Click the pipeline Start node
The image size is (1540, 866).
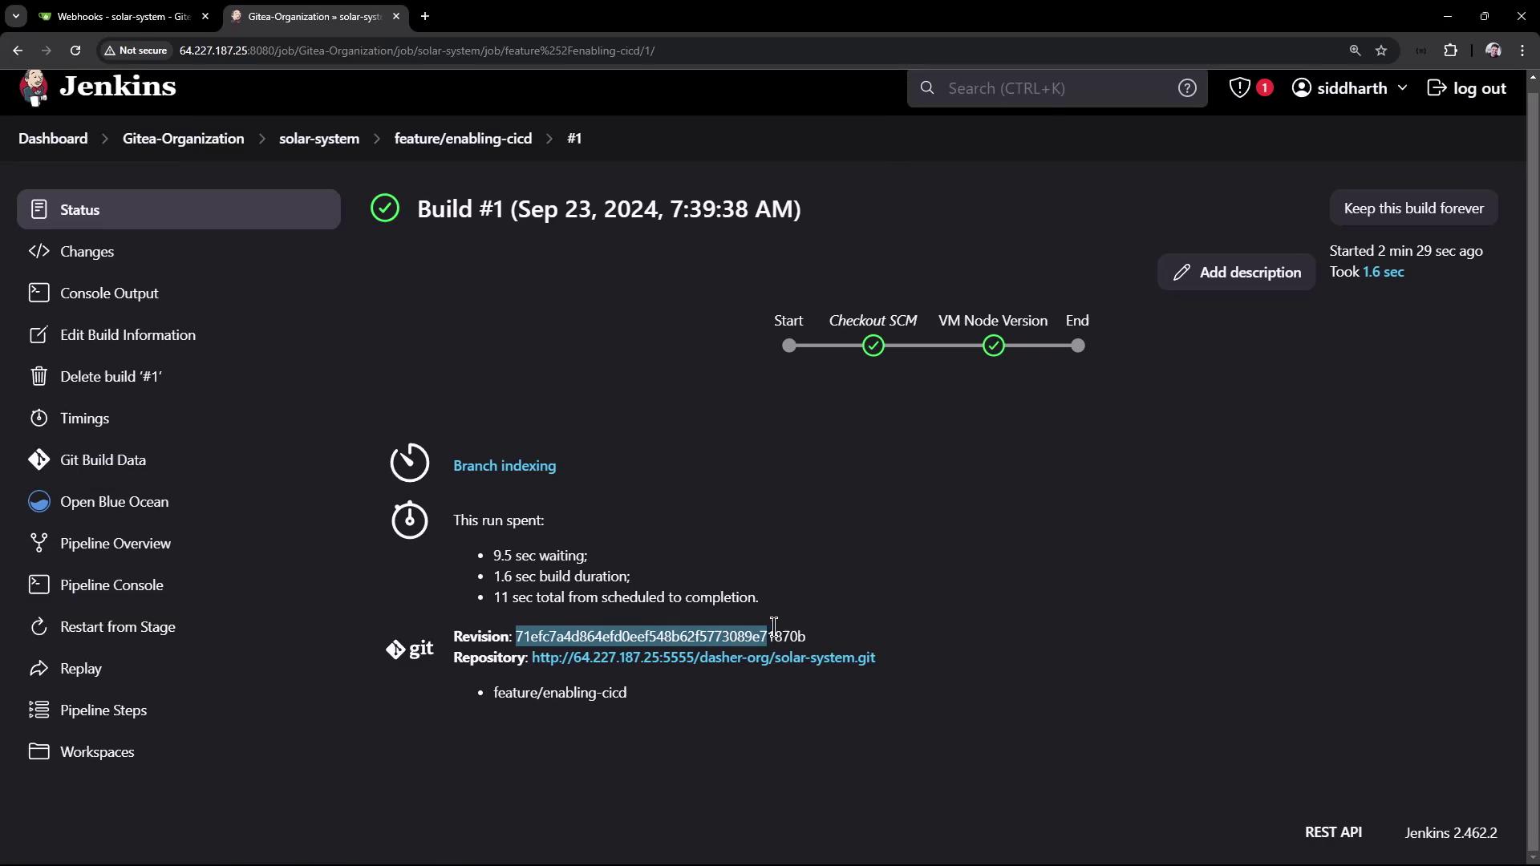tap(789, 346)
